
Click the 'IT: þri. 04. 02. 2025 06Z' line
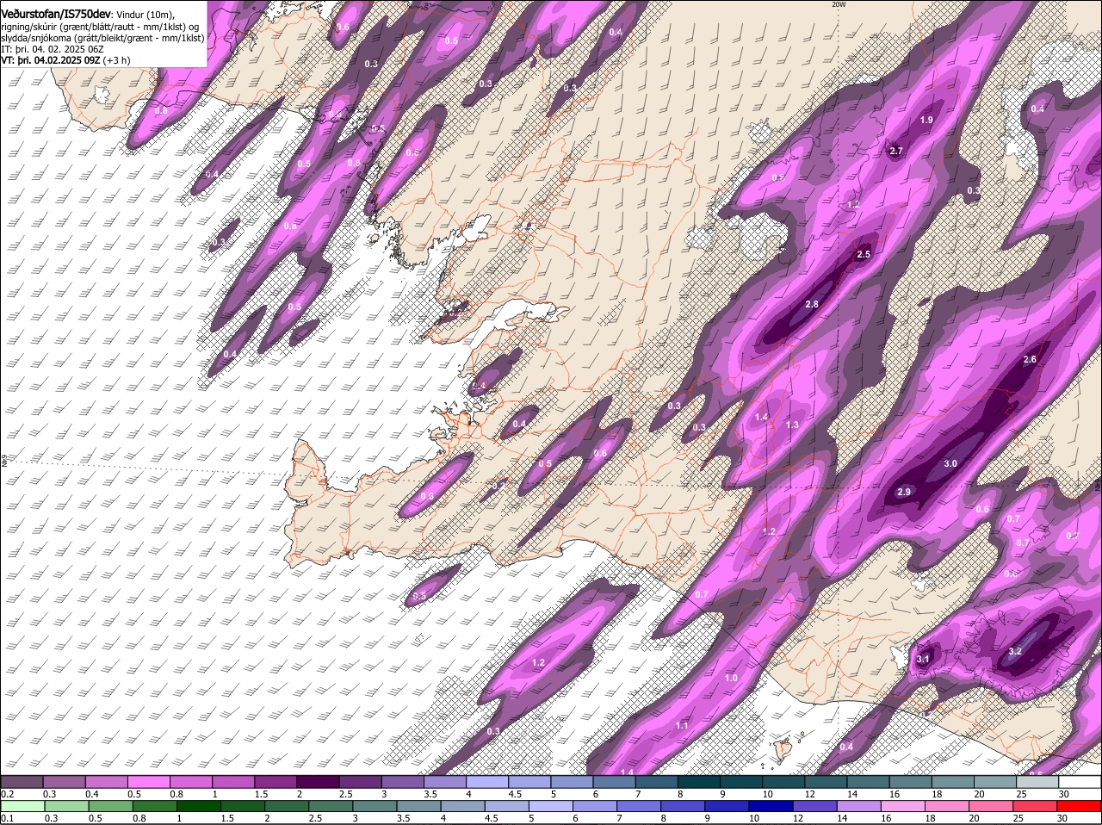[x=53, y=49]
